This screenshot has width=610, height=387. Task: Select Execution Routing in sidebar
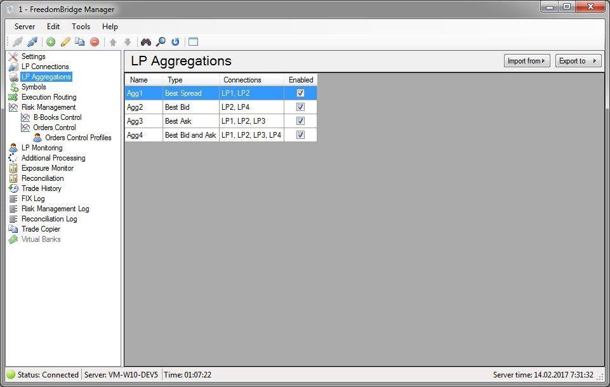[48, 97]
